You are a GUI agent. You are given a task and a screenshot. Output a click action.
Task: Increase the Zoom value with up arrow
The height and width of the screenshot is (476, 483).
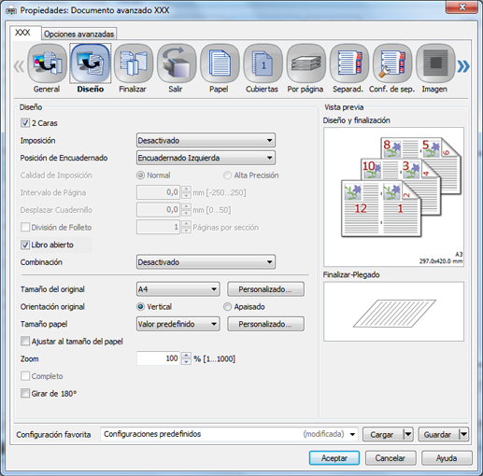[x=186, y=356]
